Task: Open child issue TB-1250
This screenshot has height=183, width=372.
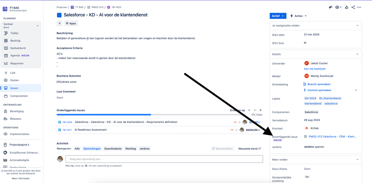Action: [x=67, y=122]
